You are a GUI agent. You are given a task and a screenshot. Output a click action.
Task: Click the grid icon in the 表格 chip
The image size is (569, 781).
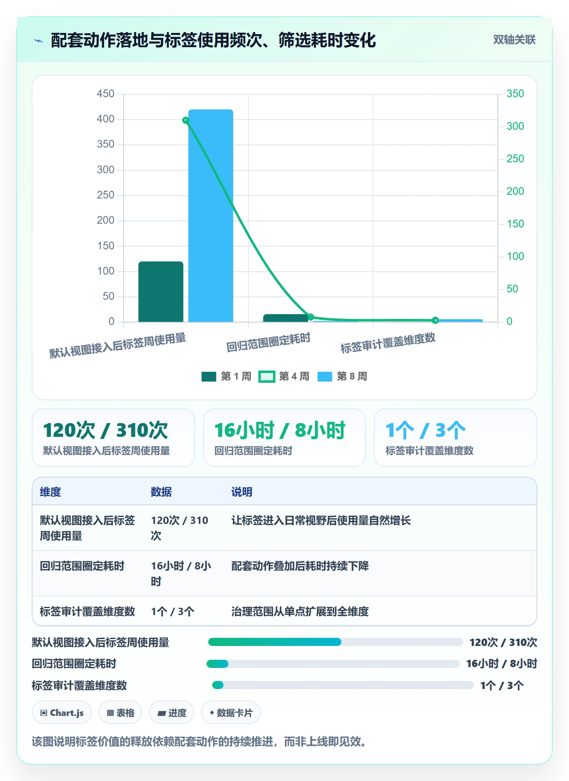coord(110,713)
